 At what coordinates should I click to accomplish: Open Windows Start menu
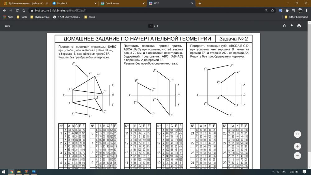[3, 172]
